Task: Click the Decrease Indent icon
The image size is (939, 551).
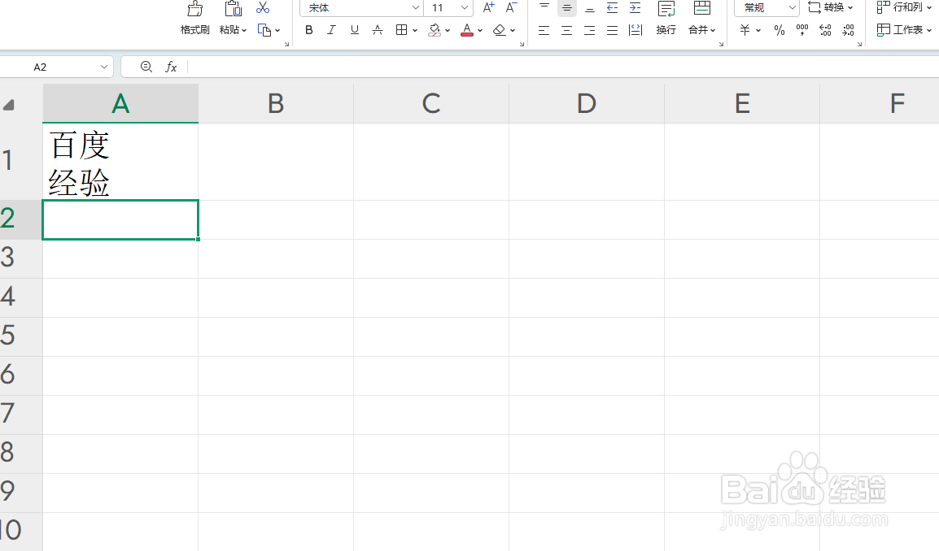Action: (x=612, y=8)
